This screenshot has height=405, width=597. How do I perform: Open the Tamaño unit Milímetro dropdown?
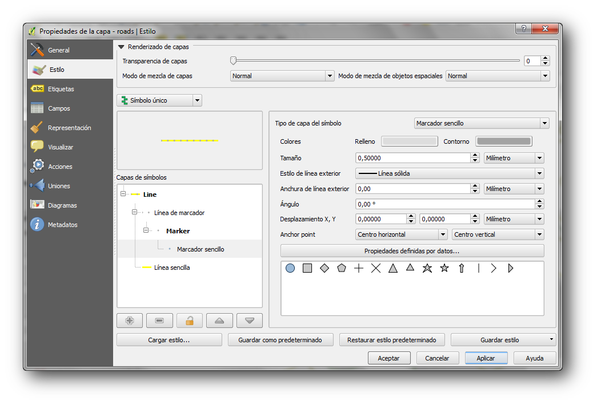pos(514,158)
